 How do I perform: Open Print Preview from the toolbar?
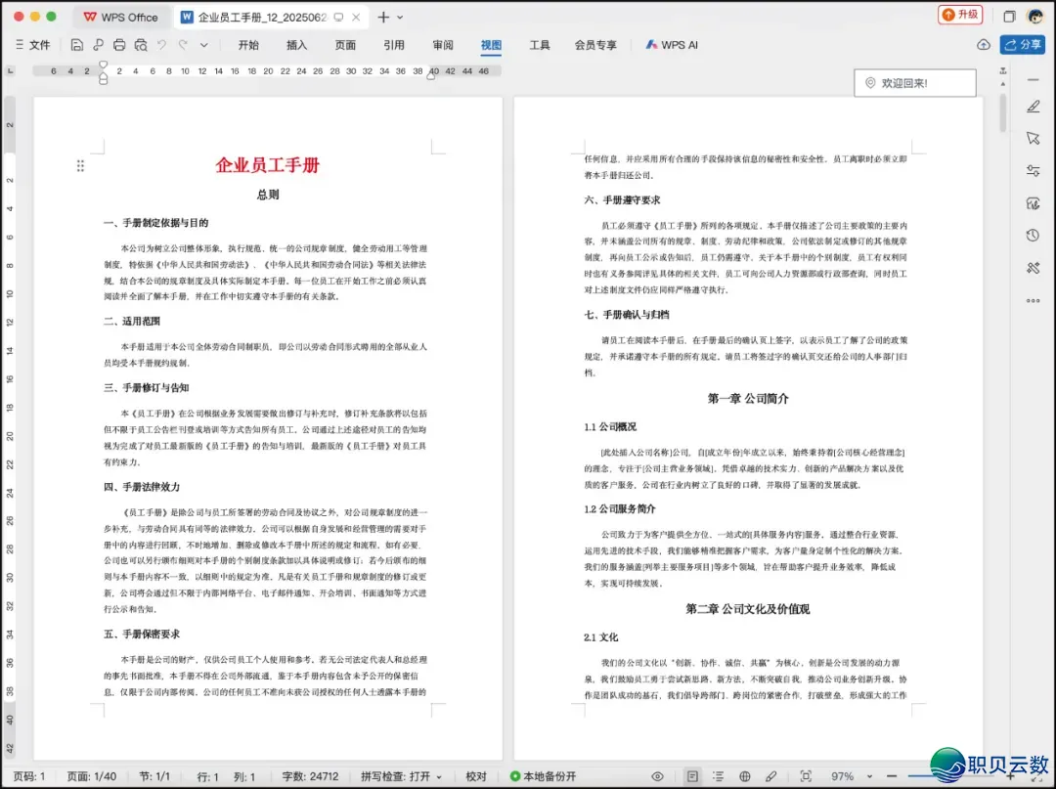click(x=140, y=45)
